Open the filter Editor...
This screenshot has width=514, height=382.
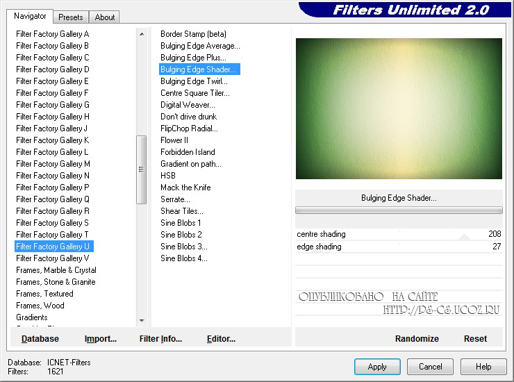(221, 339)
